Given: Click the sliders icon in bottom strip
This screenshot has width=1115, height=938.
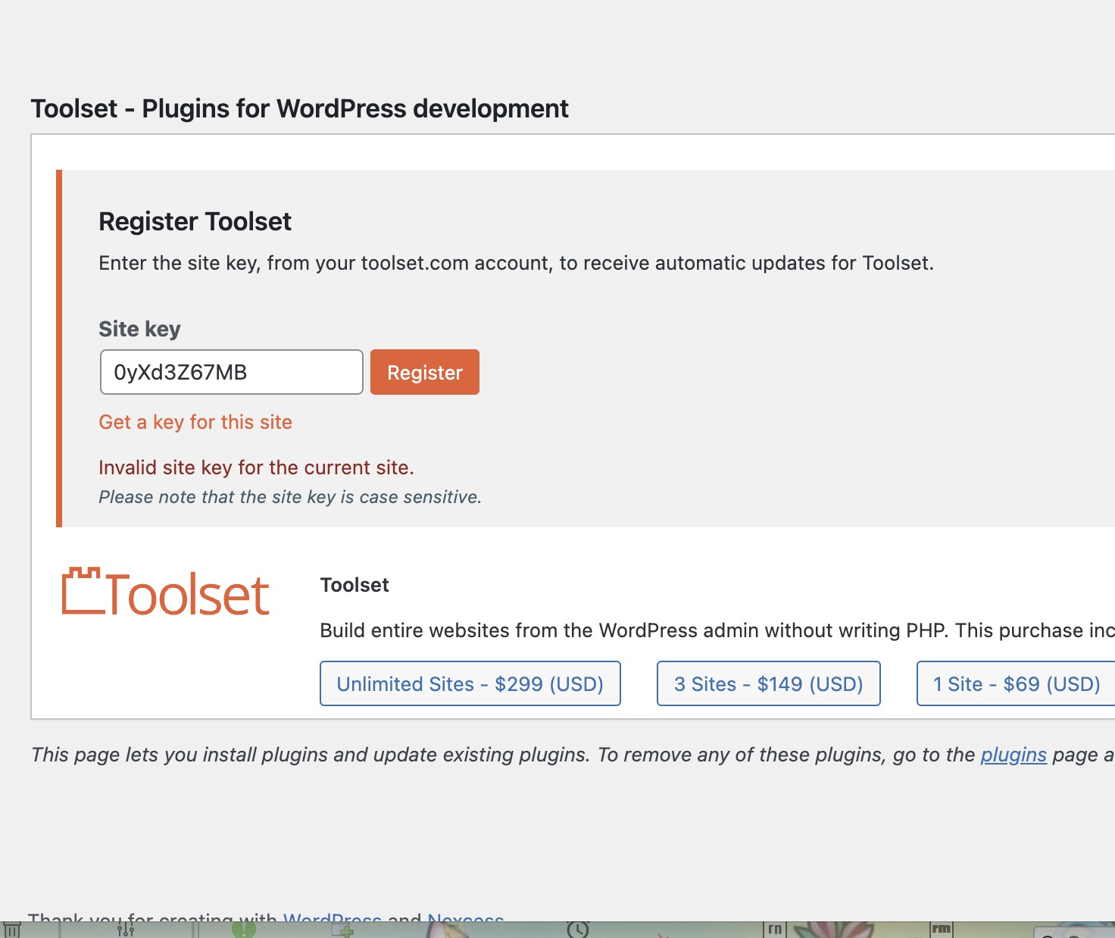Looking at the screenshot, I should pos(126,929).
